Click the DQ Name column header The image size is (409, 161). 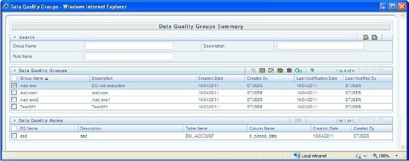(29, 128)
